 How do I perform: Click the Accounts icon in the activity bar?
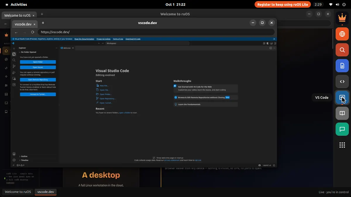14,154
